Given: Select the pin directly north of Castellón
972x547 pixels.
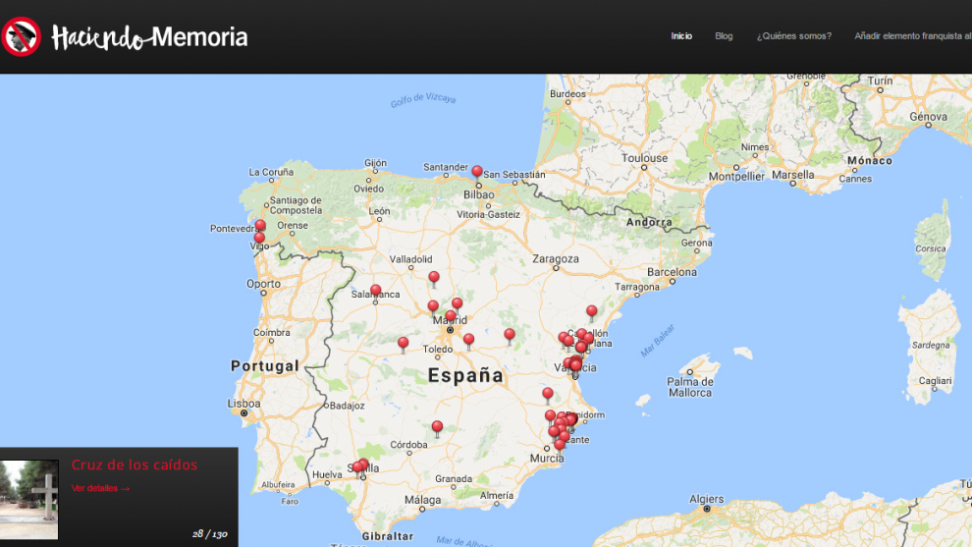Looking at the screenshot, I should click(x=591, y=311).
